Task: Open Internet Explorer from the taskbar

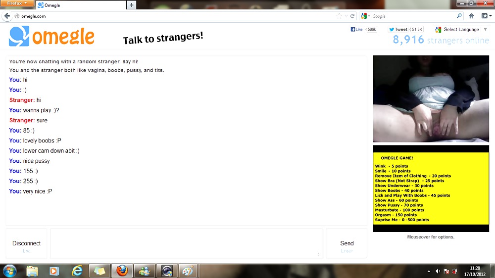Action: click(x=77, y=271)
